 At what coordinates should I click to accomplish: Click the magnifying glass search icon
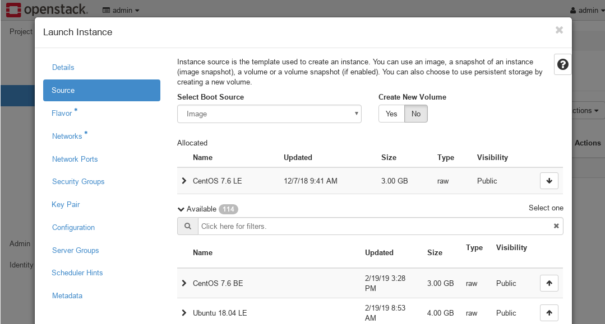[187, 226]
